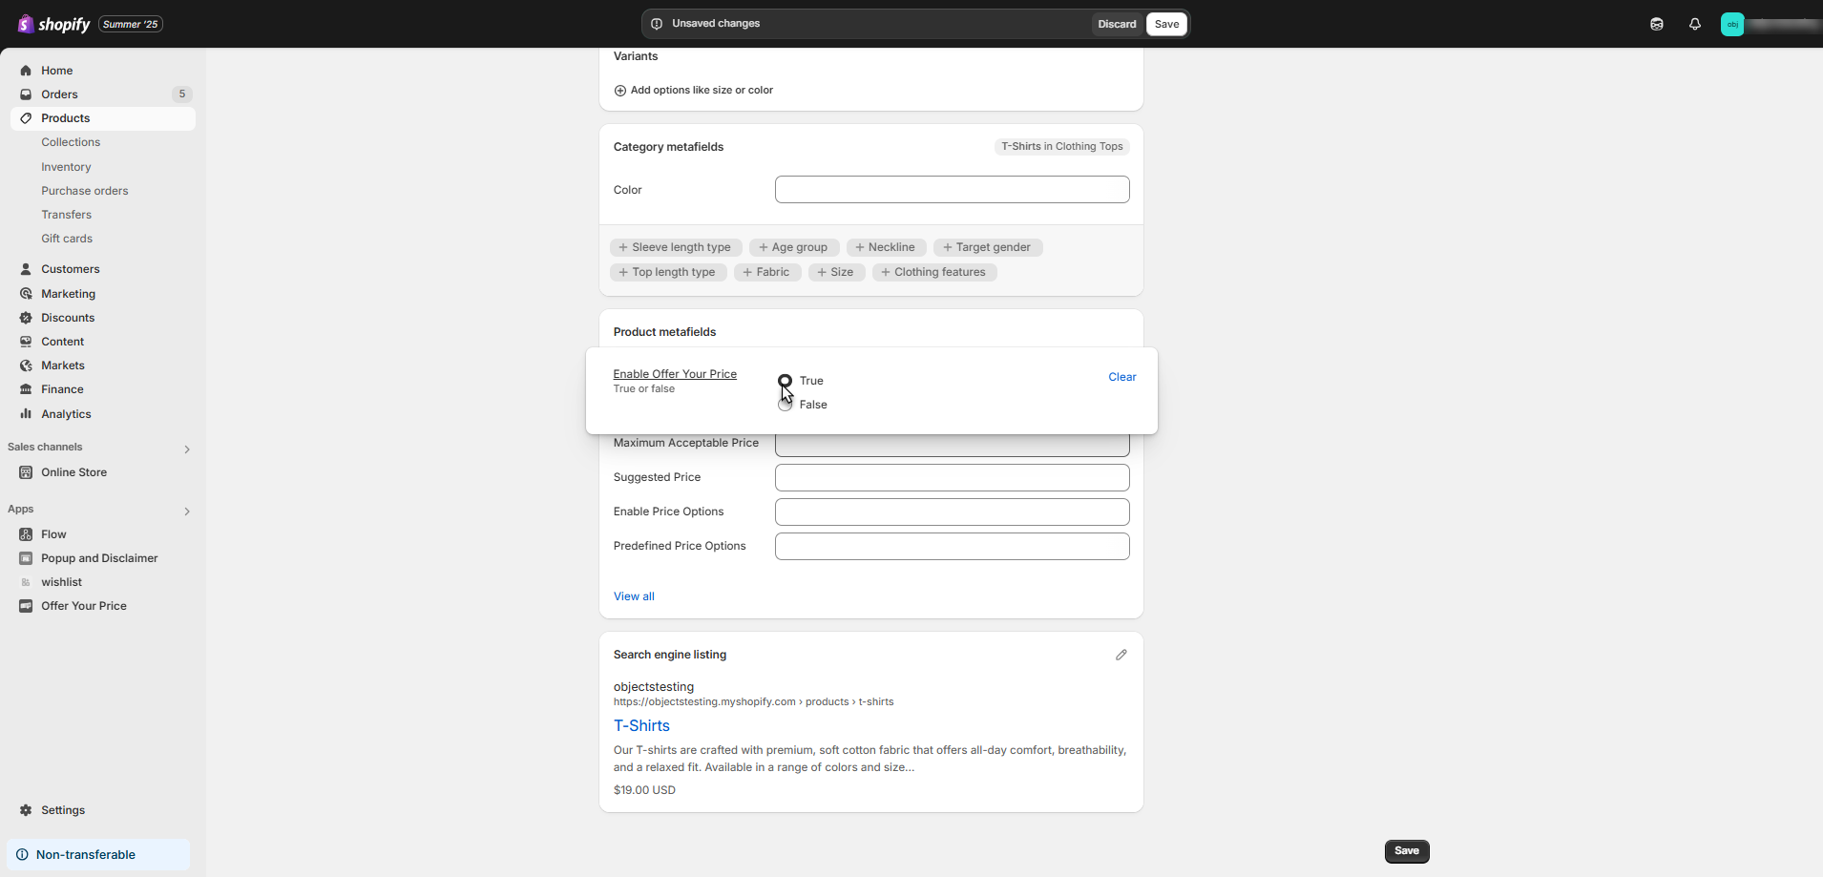
Task: Click the Summer '25 edition badge
Action: (131, 24)
